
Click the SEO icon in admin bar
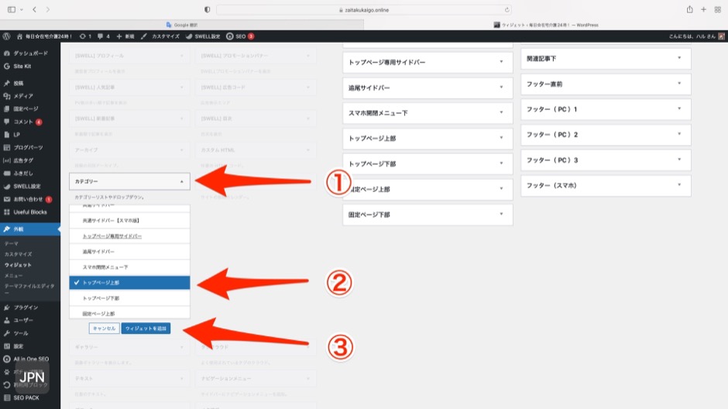pos(230,36)
